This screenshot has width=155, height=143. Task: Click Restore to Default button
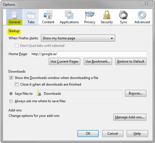click(x=131, y=61)
